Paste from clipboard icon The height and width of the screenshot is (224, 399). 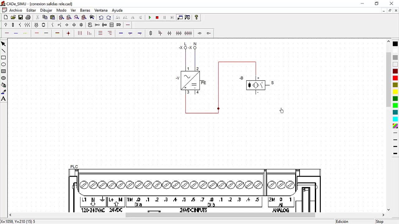52,17
